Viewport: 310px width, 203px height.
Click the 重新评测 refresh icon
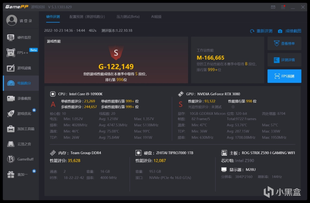click(252, 31)
